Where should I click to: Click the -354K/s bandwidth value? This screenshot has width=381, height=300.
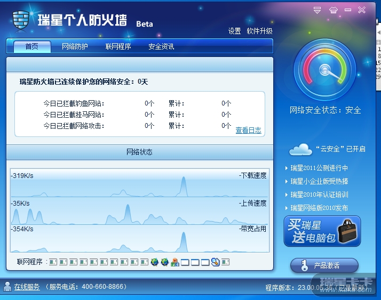click(22, 229)
